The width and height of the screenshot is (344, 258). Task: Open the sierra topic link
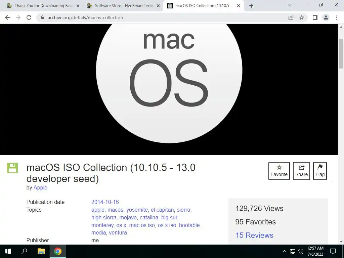(183, 210)
